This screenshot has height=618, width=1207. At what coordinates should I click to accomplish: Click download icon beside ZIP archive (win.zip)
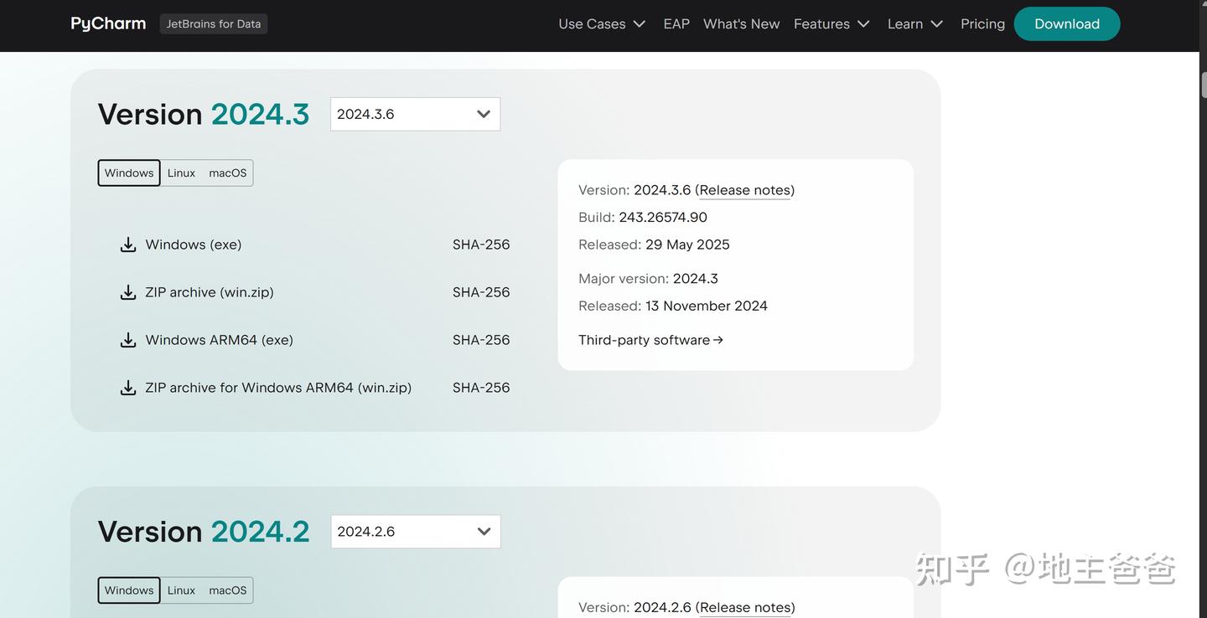pyautogui.click(x=128, y=292)
